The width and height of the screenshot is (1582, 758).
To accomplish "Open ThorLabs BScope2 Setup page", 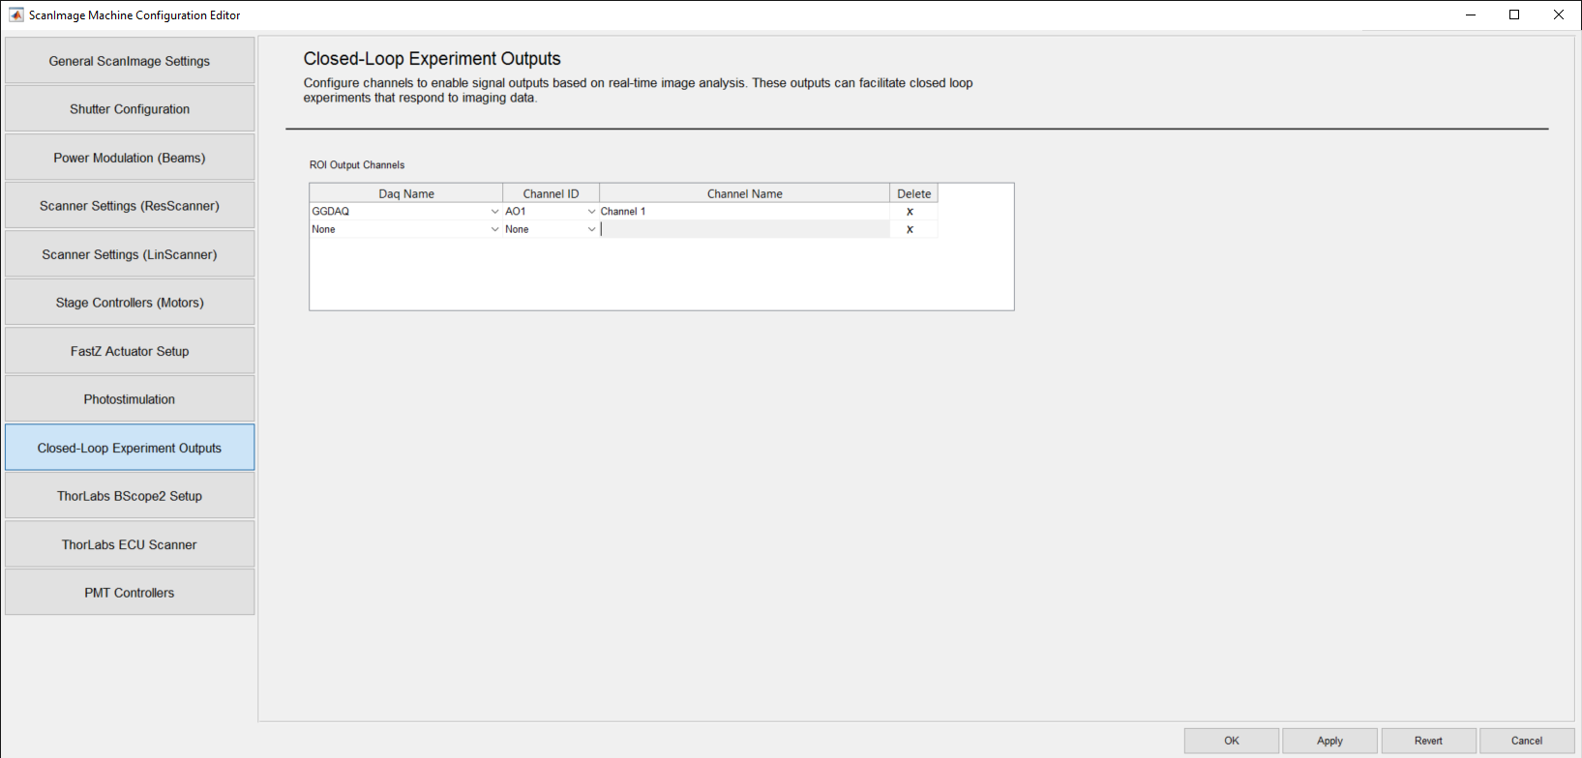I will click(x=130, y=496).
